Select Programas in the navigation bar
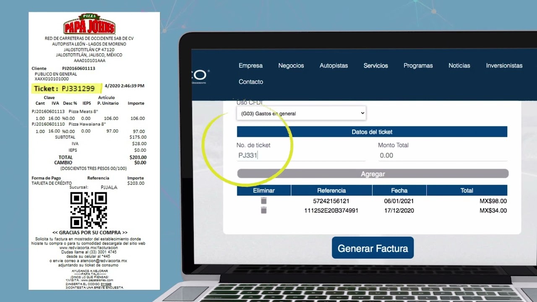This screenshot has height=302, width=537. click(418, 65)
